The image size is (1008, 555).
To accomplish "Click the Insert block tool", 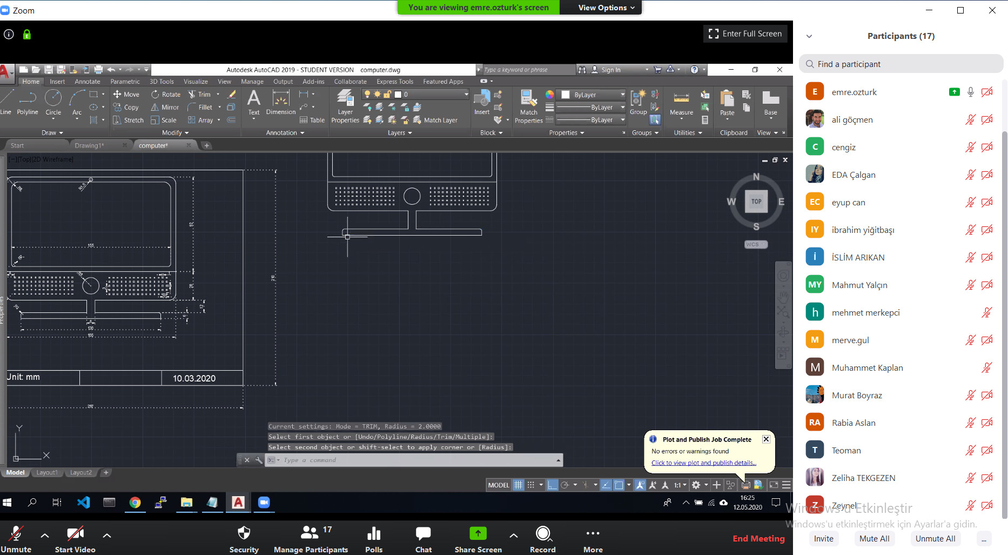I will click(482, 103).
